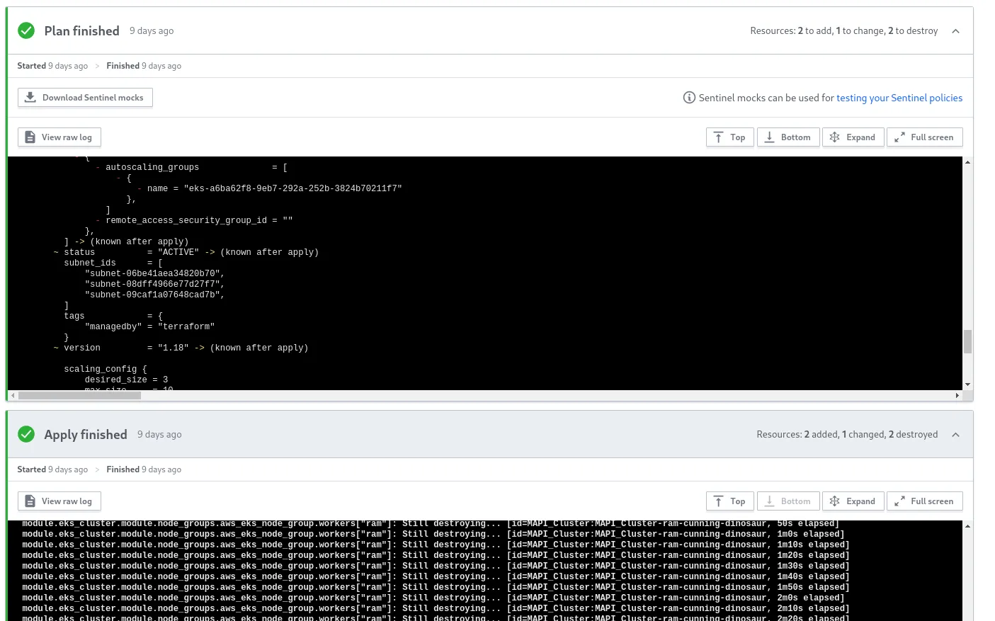The height and width of the screenshot is (621, 995).
Task: Jump to top of plan log
Action: 729,137
